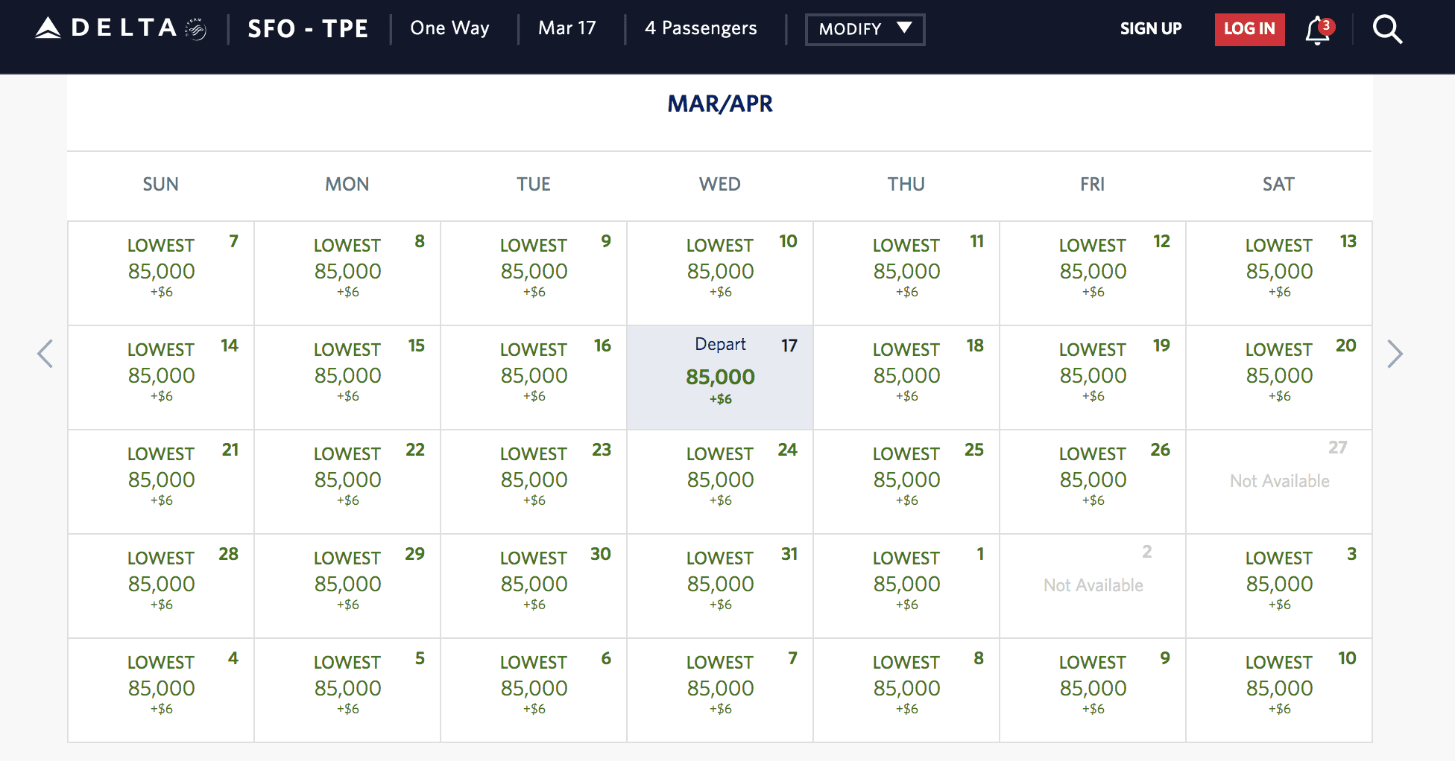Pick the March 13 lowest fare
The image size is (1455, 761).
(1279, 273)
